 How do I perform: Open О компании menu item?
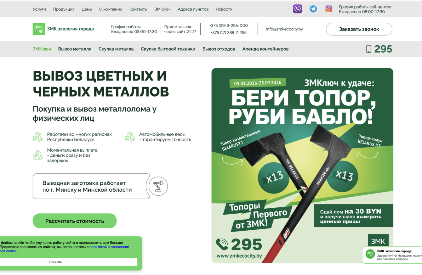click(111, 9)
